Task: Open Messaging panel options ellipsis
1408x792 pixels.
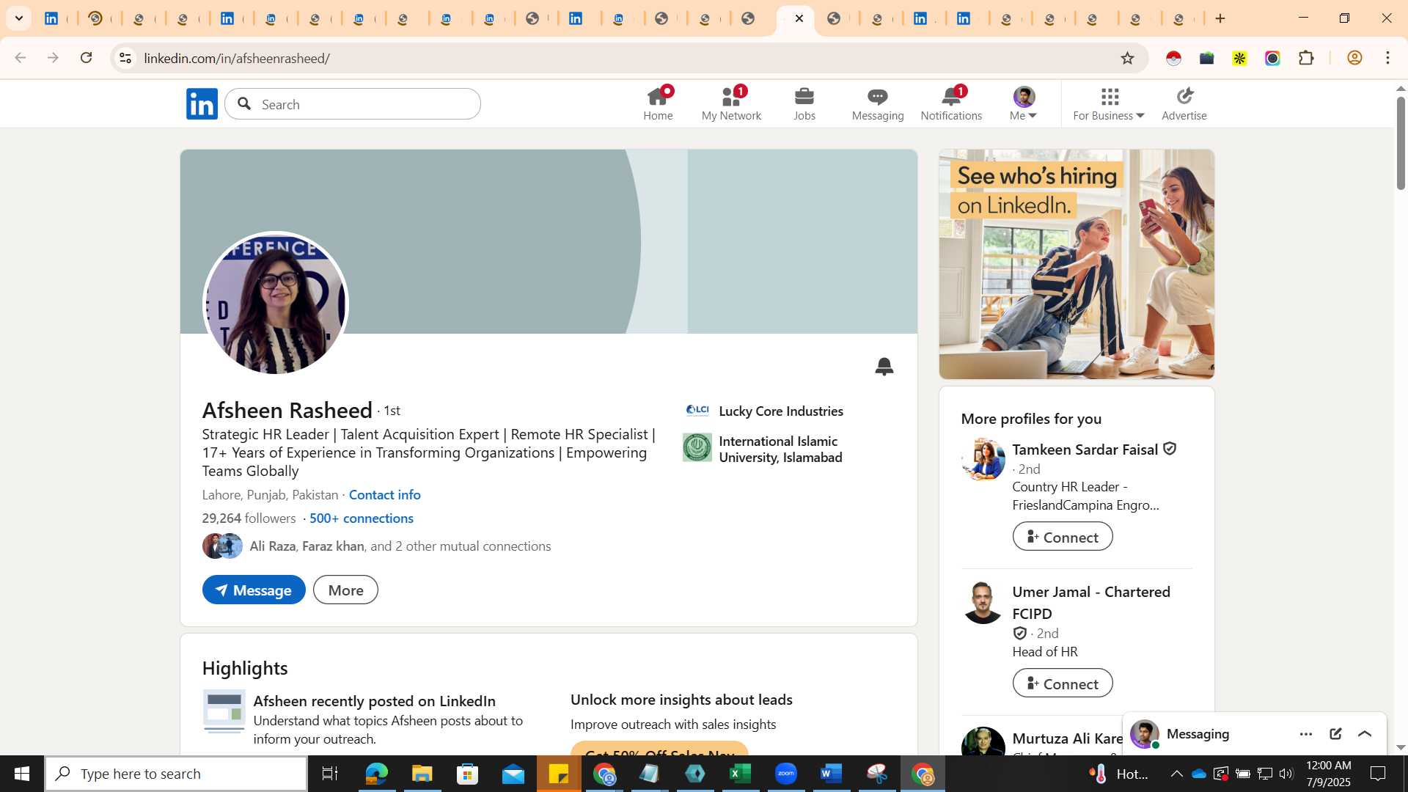Action: click(1306, 734)
